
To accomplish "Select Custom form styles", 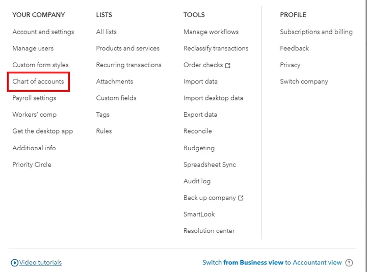I will pyautogui.click(x=40, y=65).
